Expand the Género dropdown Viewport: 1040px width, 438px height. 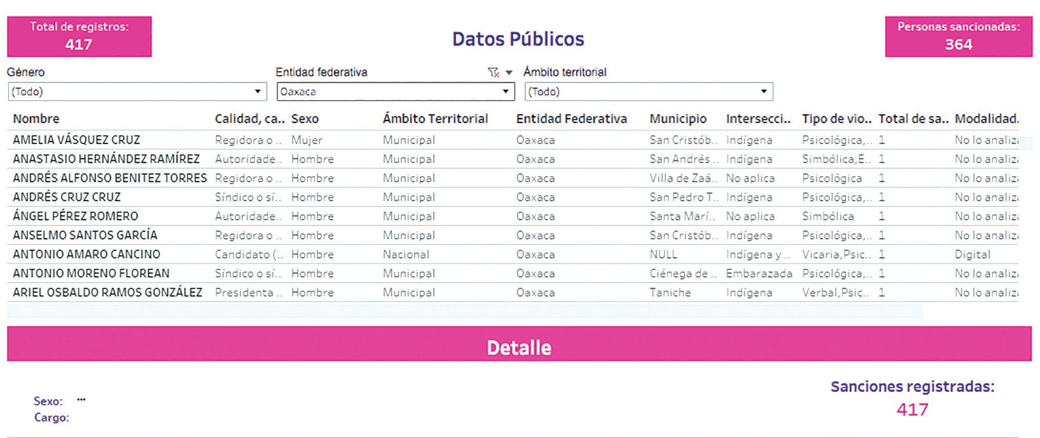point(137,91)
